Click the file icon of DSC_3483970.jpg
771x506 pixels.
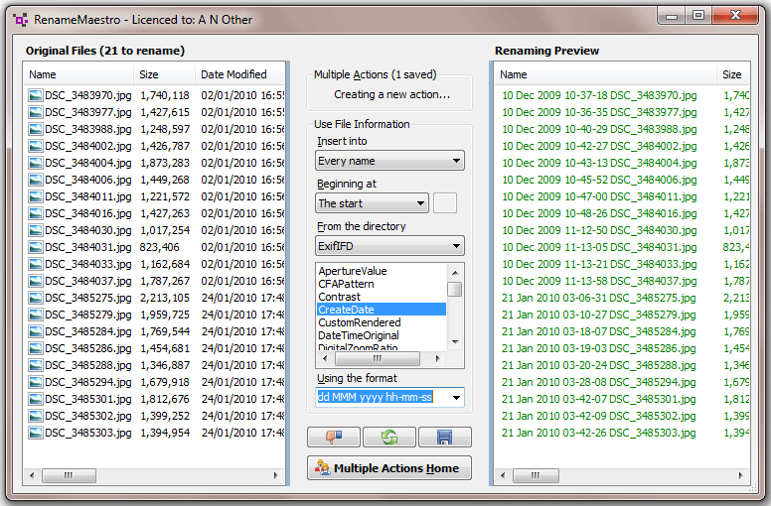tap(36, 95)
